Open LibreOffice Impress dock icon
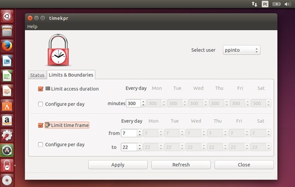 point(7,91)
